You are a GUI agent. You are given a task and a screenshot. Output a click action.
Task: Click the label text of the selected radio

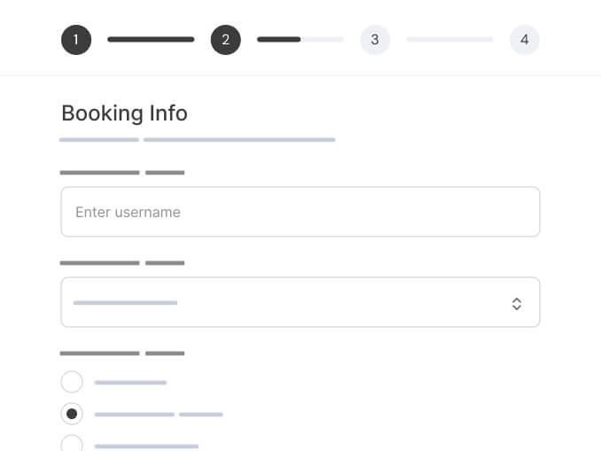click(158, 415)
